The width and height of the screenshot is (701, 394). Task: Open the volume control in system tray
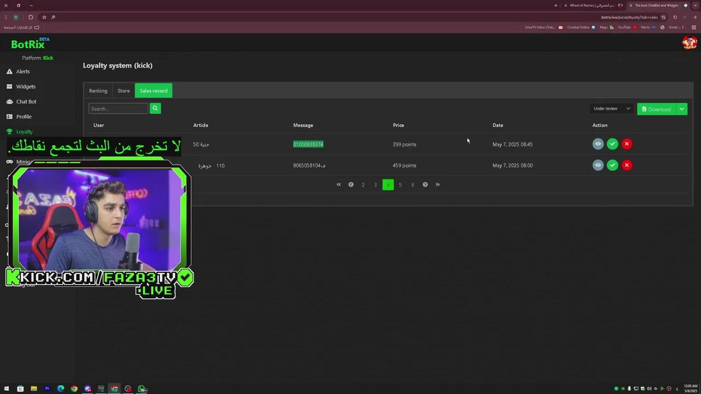tap(649, 389)
